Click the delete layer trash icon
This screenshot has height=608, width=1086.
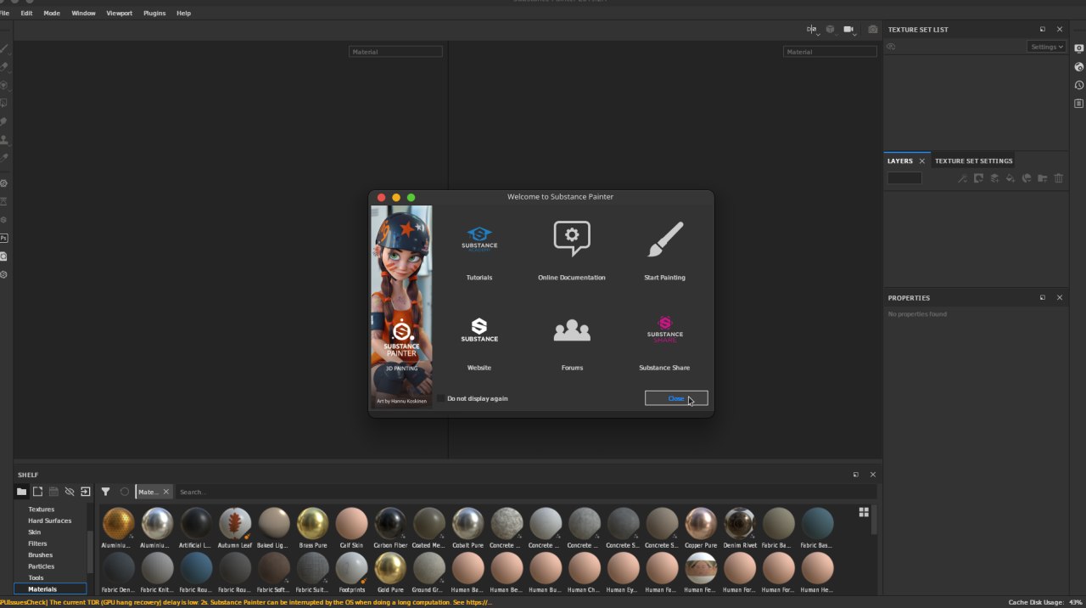click(x=1059, y=178)
